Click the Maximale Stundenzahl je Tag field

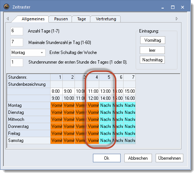(x=17, y=42)
